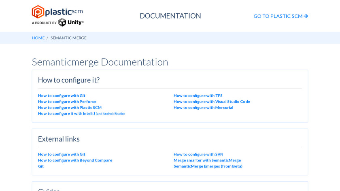Open the Git external link
The width and height of the screenshot is (340, 191).
[41, 166]
